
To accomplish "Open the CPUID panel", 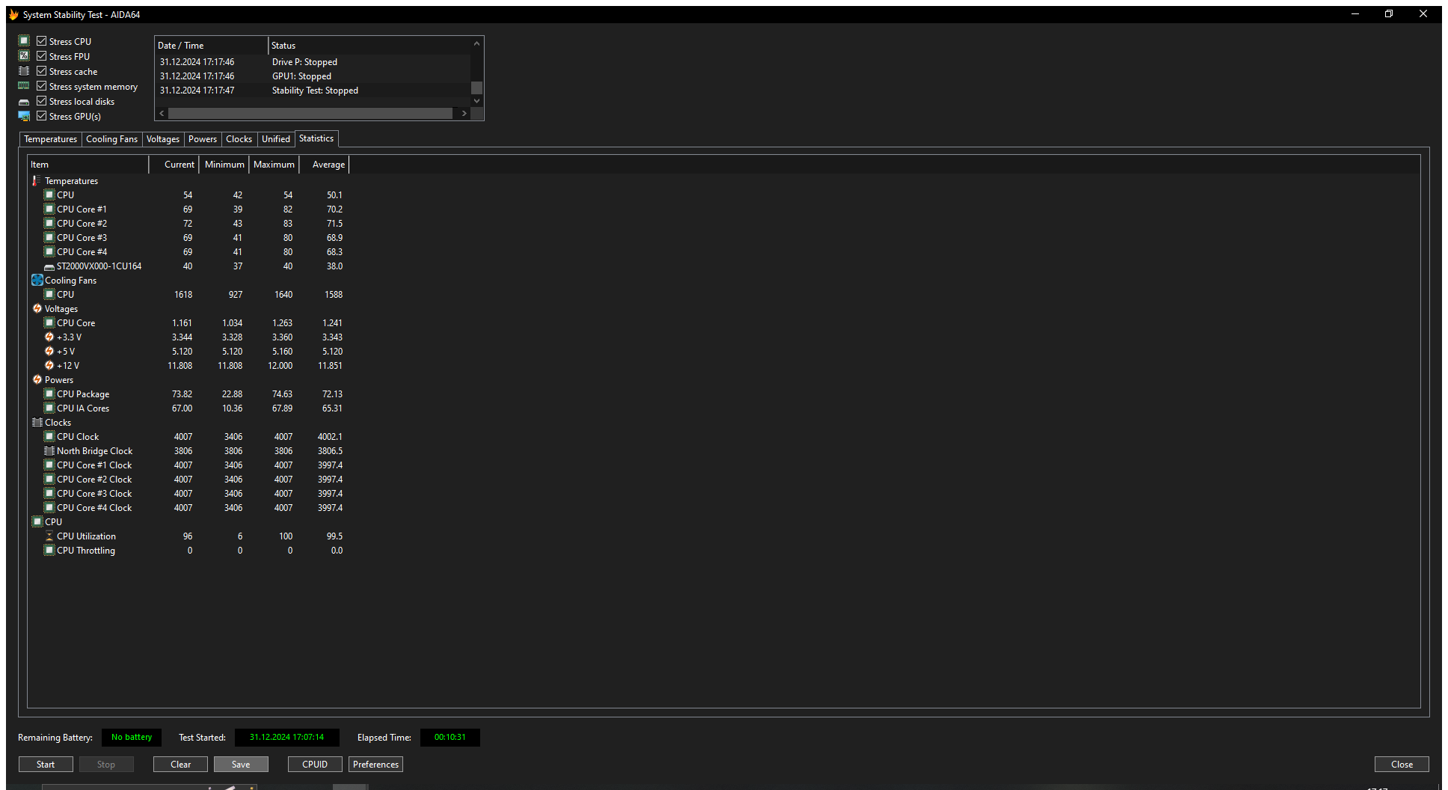I will tap(315, 764).
